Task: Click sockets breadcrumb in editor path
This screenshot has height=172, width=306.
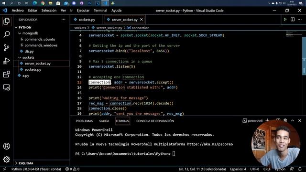Action: 80,28
